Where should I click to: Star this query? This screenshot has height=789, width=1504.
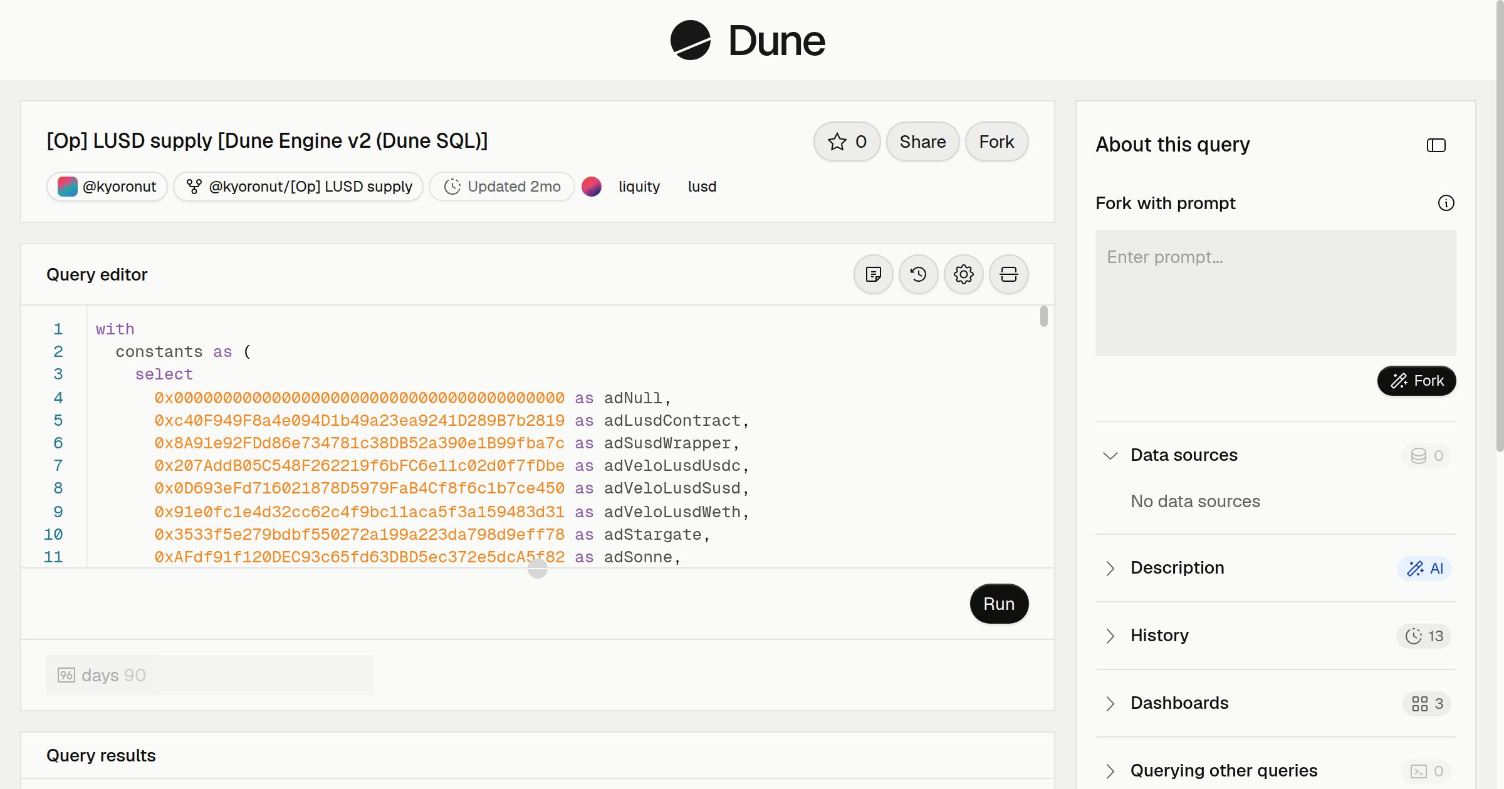pos(847,142)
